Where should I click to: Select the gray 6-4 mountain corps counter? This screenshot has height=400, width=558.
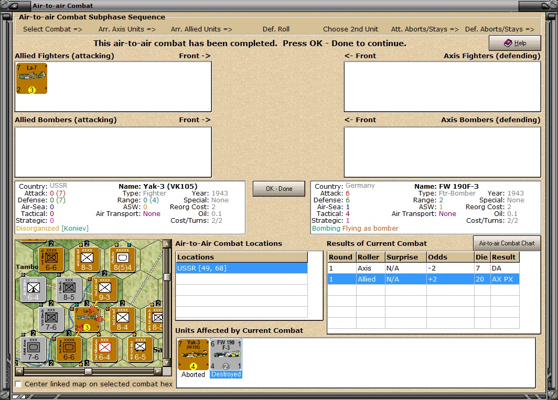[33, 289]
